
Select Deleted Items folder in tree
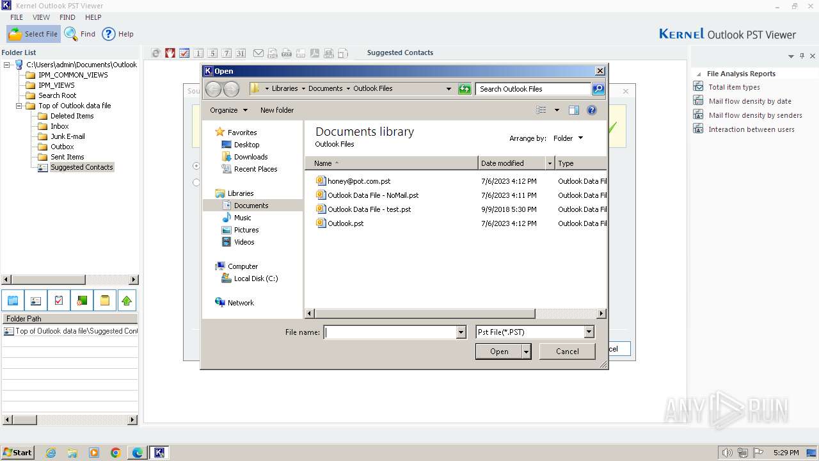[x=72, y=116]
